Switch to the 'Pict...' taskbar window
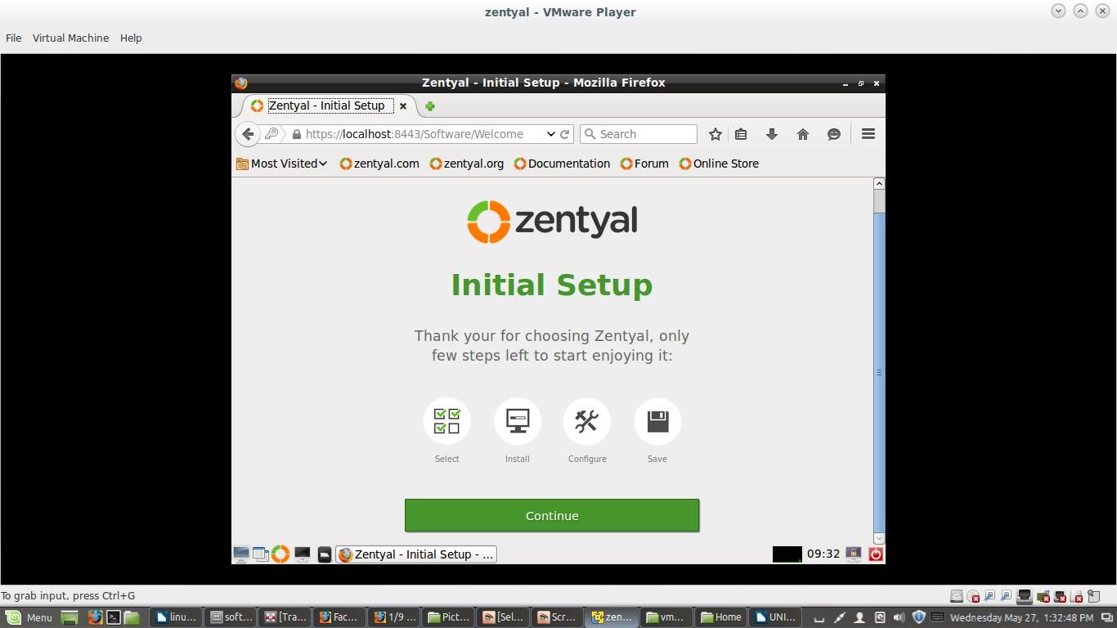 [x=449, y=617]
